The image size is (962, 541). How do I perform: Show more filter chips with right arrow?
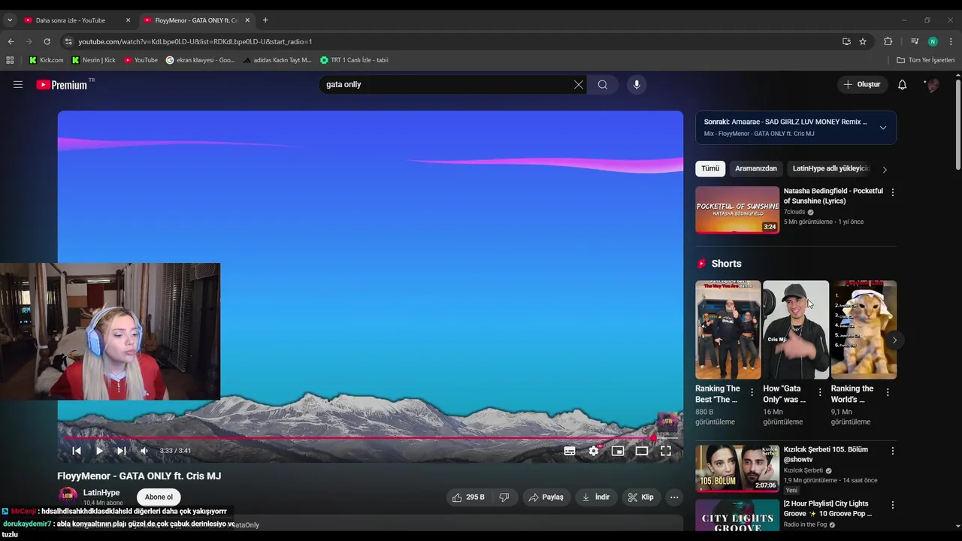(885, 170)
